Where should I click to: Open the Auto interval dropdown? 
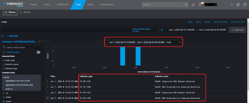click(x=173, y=42)
